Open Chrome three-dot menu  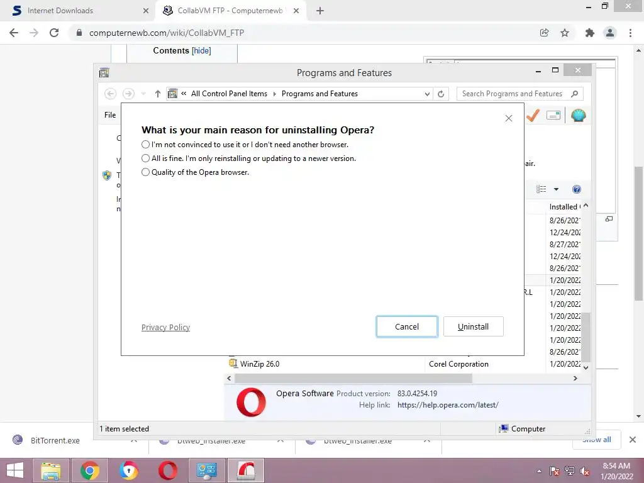coord(630,33)
